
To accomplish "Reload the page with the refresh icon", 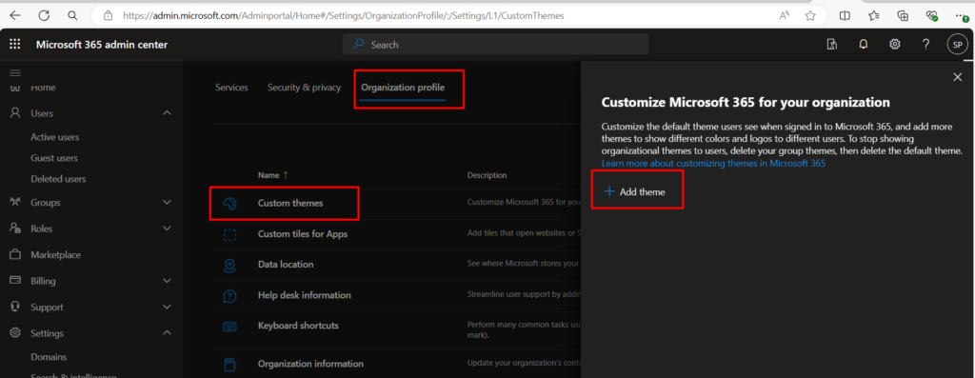I will pyautogui.click(x=44, y=15).
